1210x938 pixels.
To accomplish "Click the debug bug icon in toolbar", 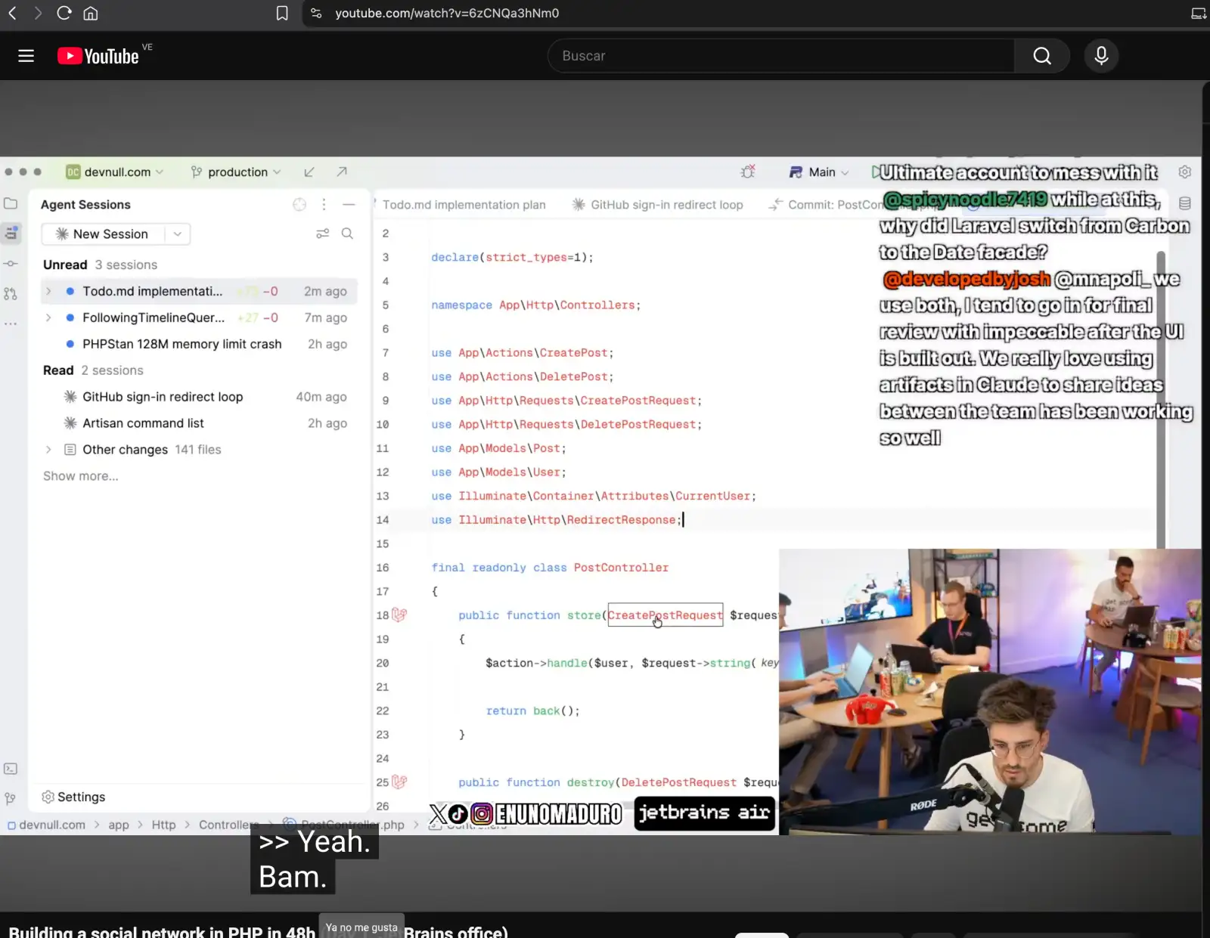I will point(748,172).
